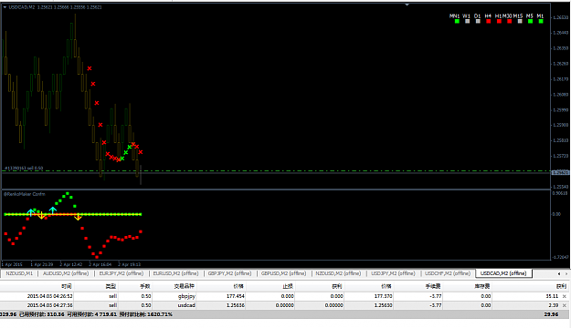The height and width of the screenshot is (328, 571).
Task: Click the green M5 trend square
Action: 530,22
